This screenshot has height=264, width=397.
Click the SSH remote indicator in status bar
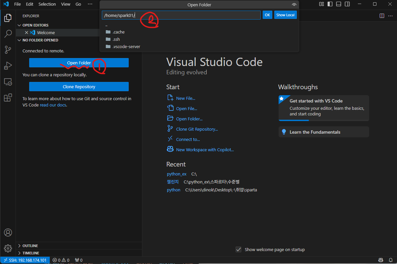pos(25,260)
